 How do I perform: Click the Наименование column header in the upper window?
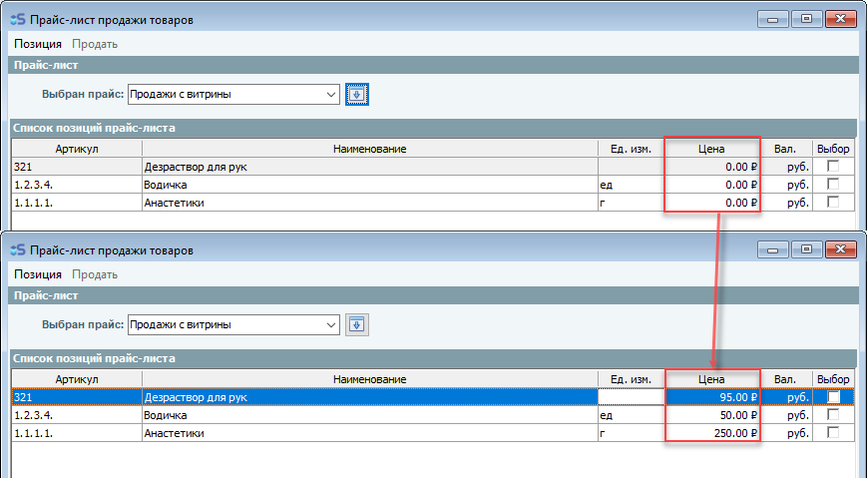point(369,149)
